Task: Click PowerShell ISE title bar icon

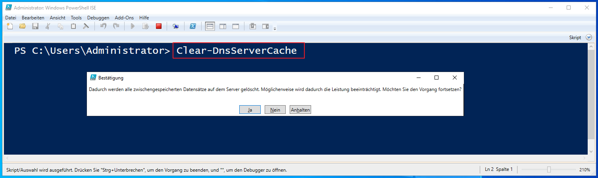Action: pos(8,8)
